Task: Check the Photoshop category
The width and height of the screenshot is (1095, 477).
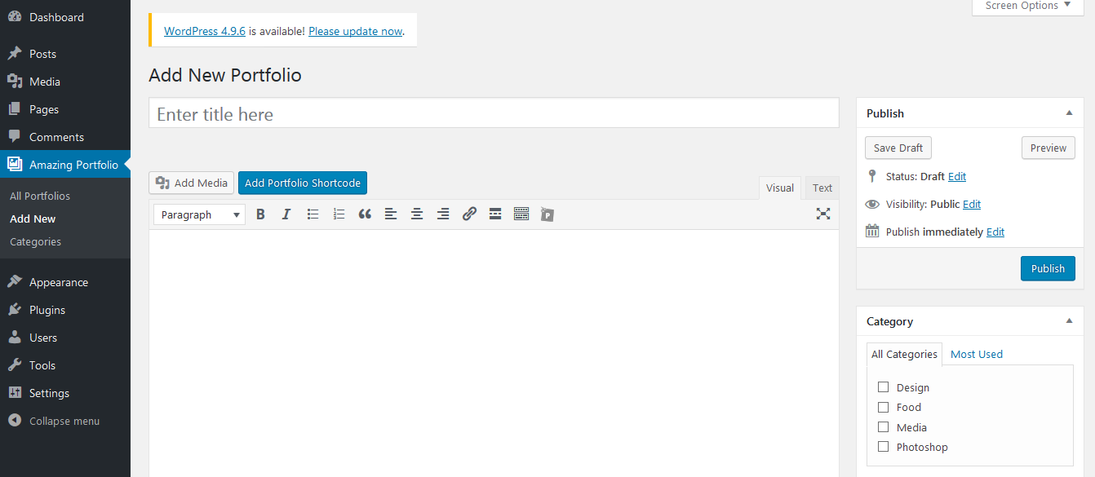Action: pyautogui.click(x=883, y=447)
